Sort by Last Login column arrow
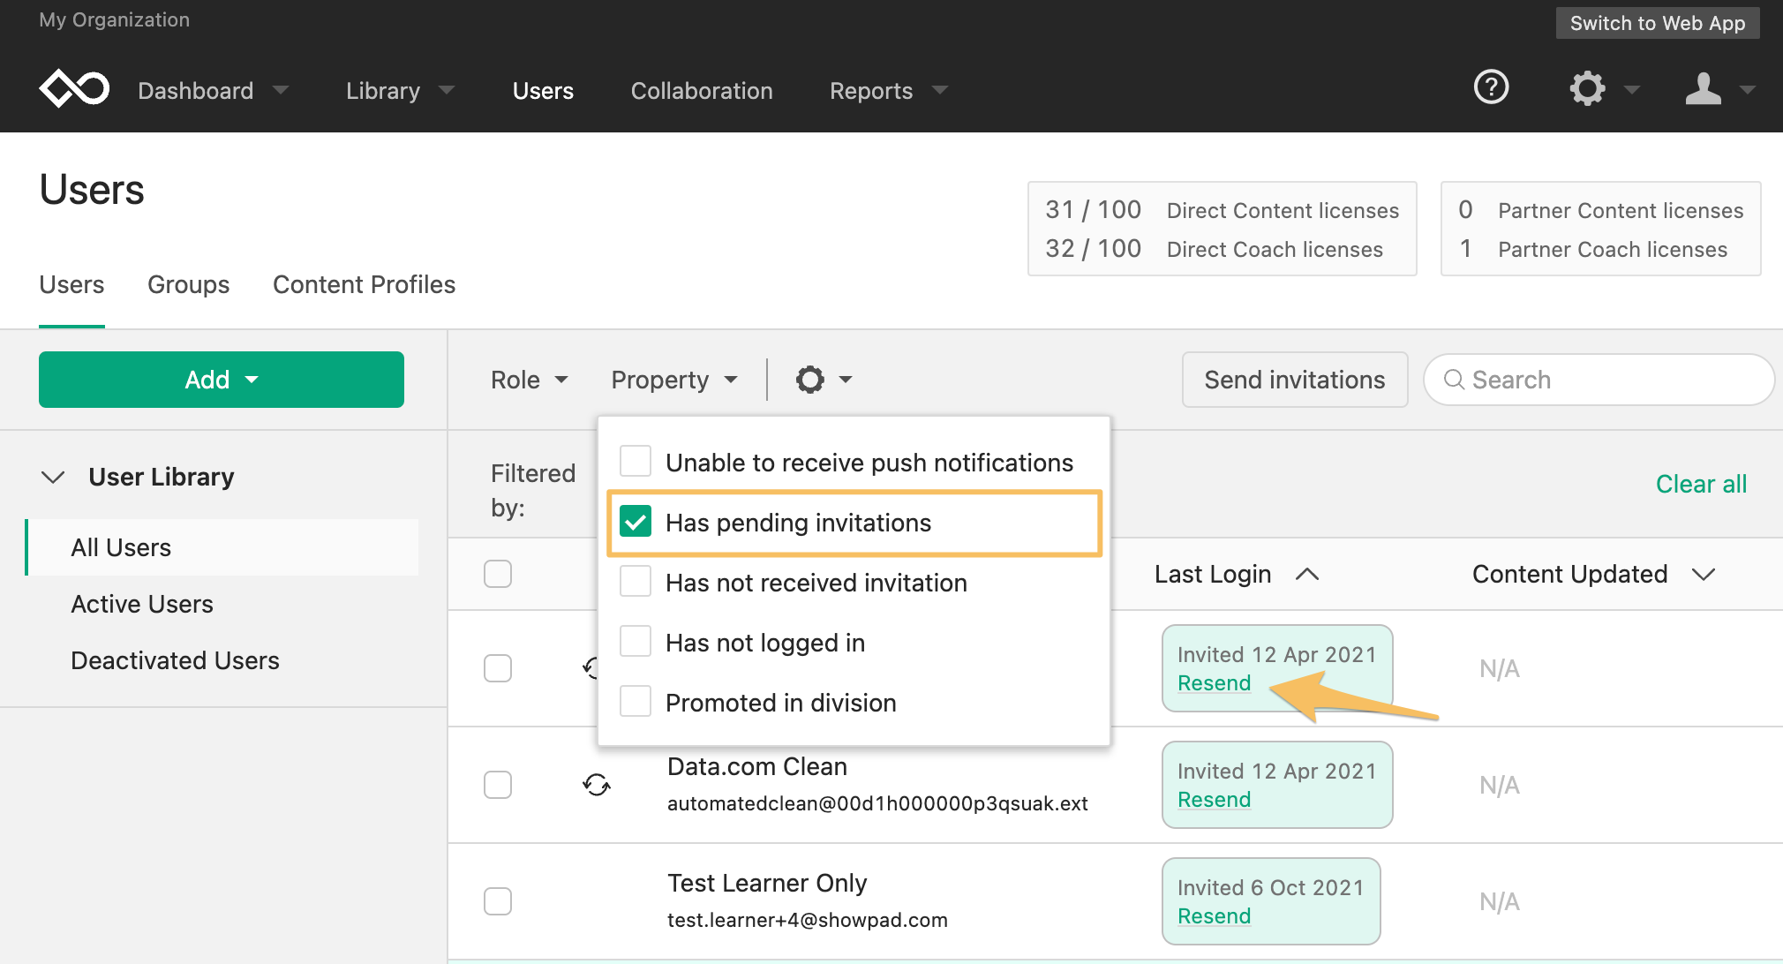The image size is (1783, 964). (x=1307, y=575)
